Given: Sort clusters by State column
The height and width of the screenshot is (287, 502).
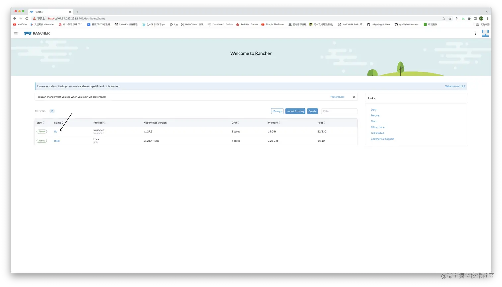Looking at the screenshot, I should click(x=41, y=123).
